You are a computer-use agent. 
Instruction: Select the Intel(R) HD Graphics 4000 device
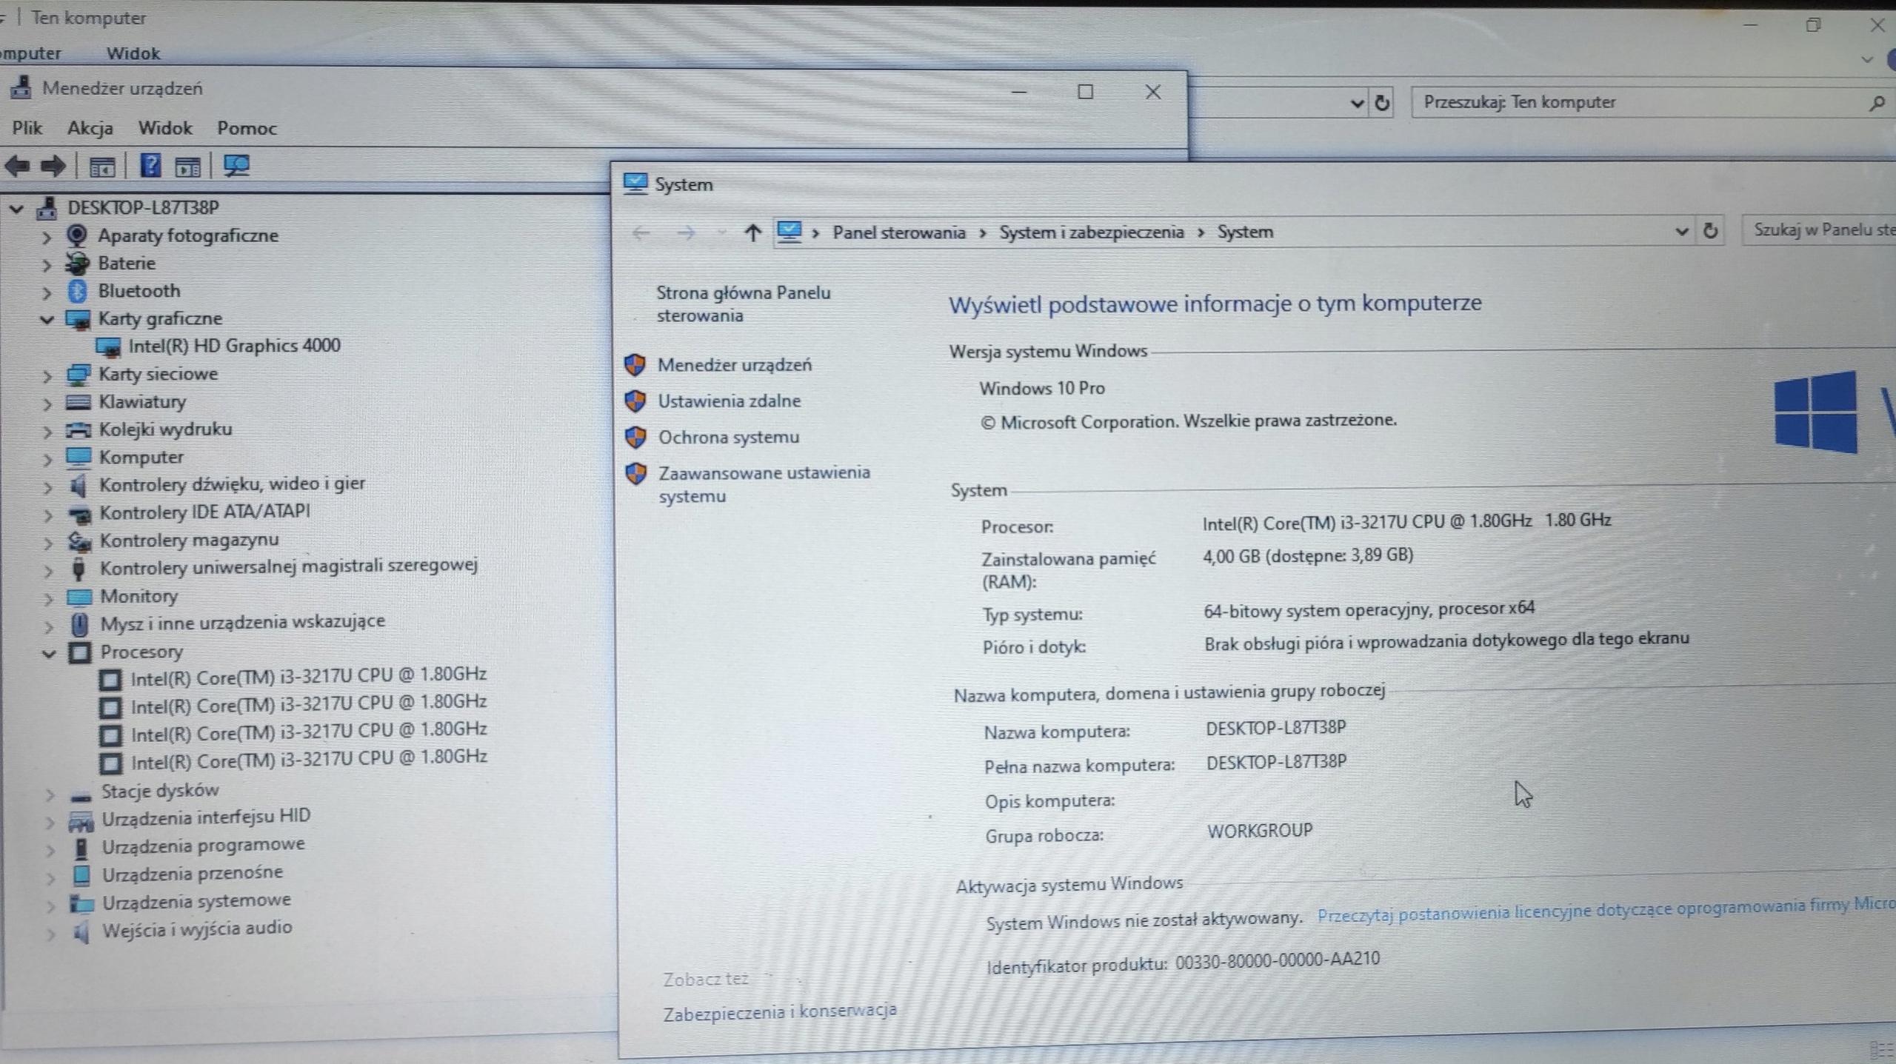click(233, 346)
